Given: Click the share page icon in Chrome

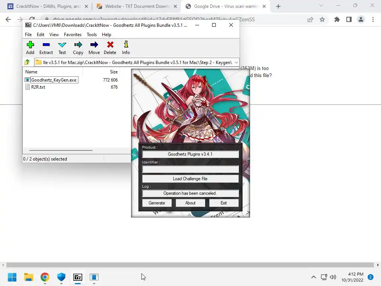Looking at the screenshot, I should click(x=310, y=19).
